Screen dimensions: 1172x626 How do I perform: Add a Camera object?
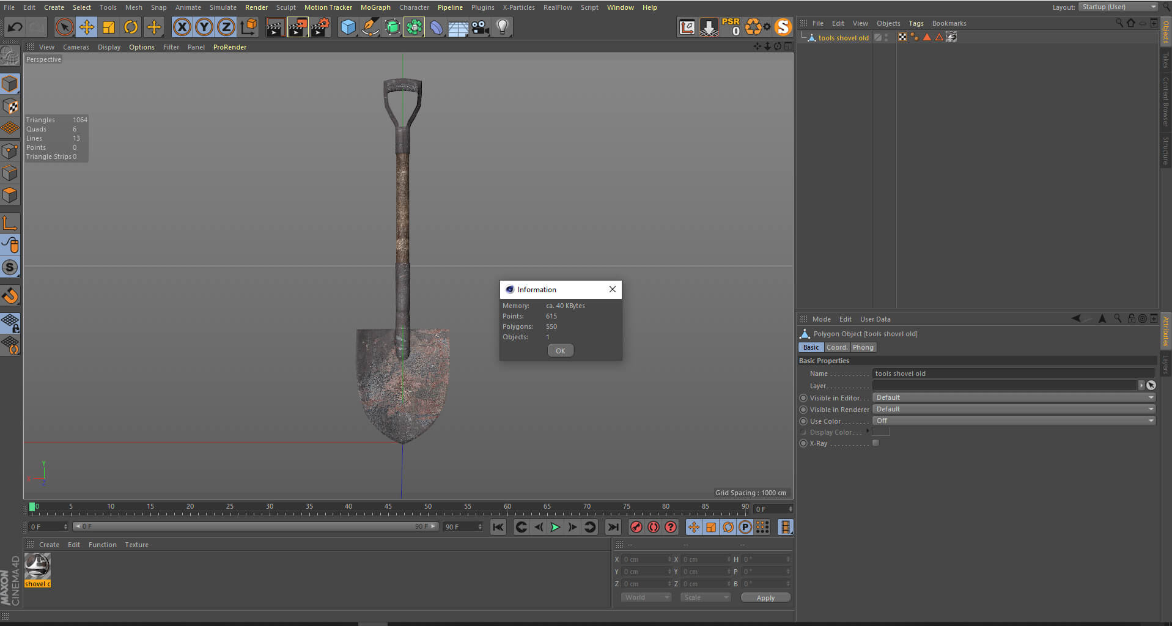[x=480, y=27]
